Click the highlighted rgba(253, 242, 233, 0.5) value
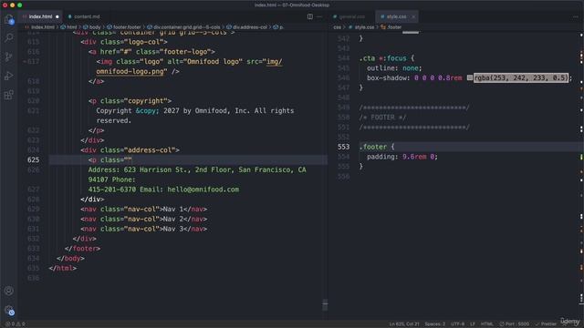This screenshot has height=328, width=584. click(x=521, y=77)
